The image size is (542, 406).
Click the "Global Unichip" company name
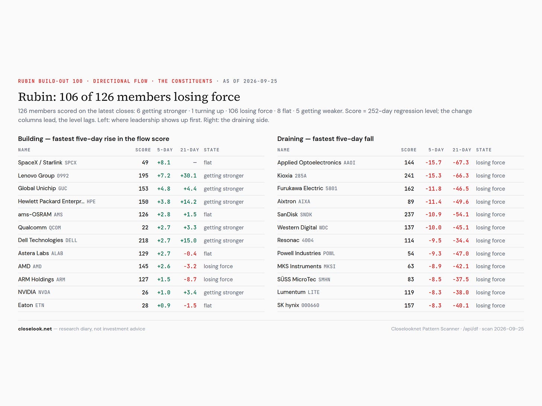click(x=37, y=188)
